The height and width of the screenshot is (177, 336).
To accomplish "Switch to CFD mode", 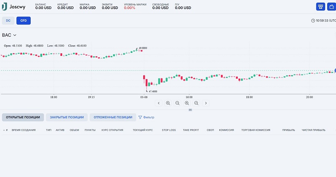I will pos(24,21).
